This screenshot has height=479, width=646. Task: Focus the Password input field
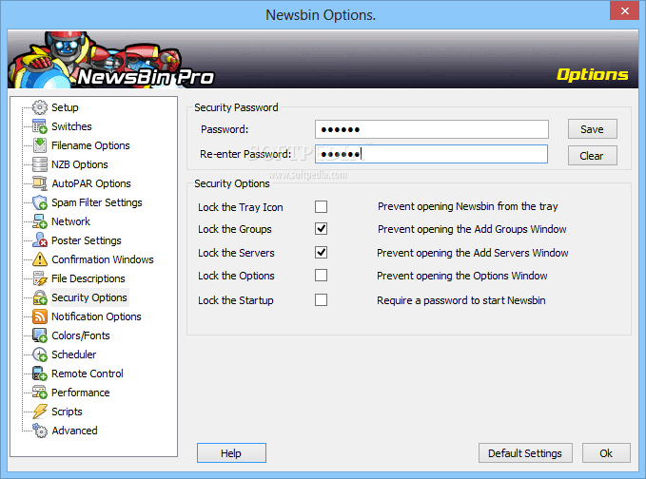[431, 129]
